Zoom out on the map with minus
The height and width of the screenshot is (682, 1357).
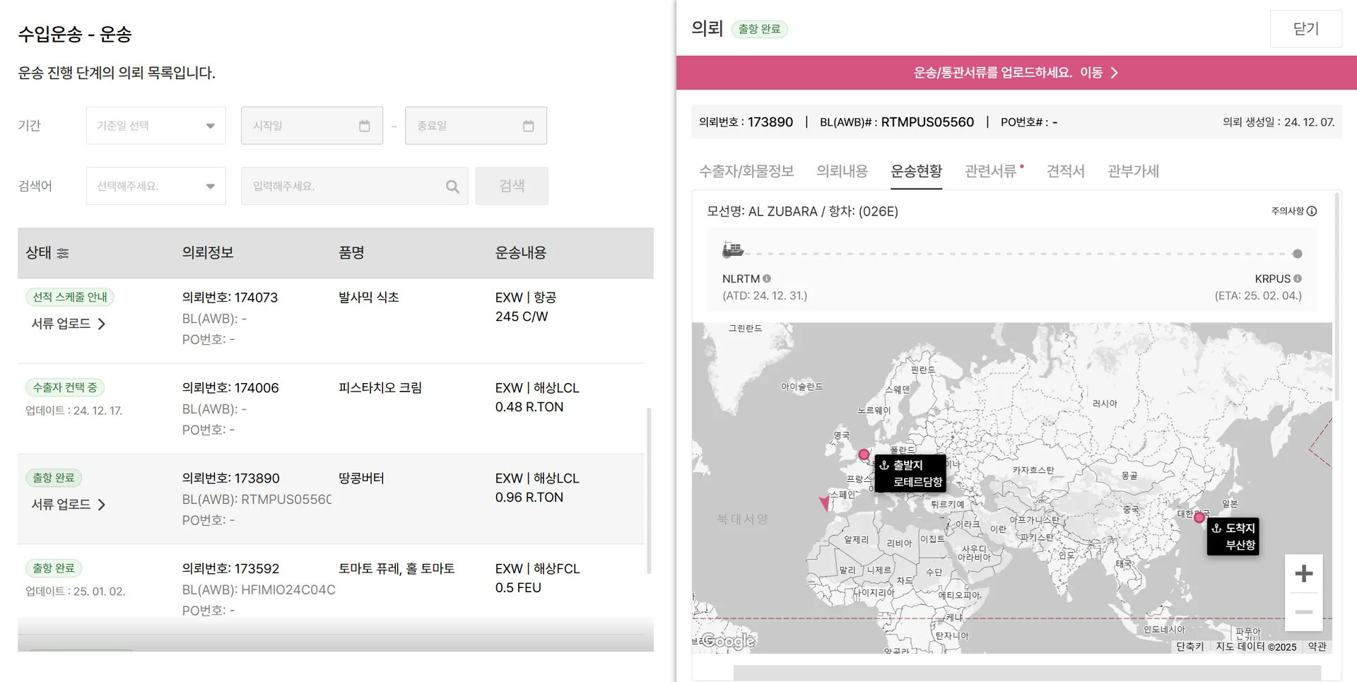click(1303, 612)
